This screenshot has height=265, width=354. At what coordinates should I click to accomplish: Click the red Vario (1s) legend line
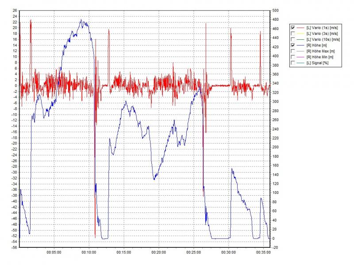tap(300, 27)
